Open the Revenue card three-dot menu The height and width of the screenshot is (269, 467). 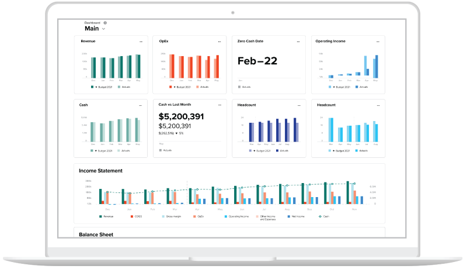pos(141,42)
